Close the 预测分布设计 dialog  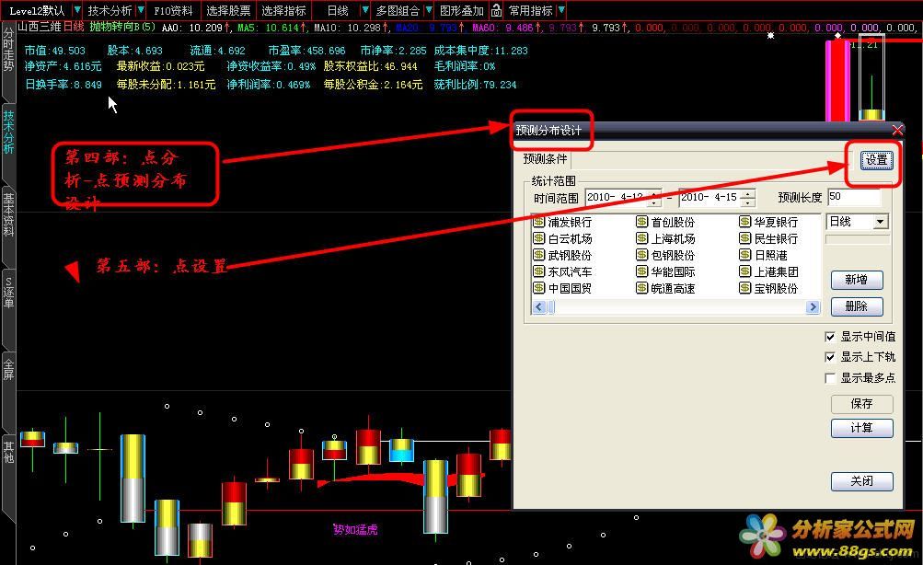897,130
